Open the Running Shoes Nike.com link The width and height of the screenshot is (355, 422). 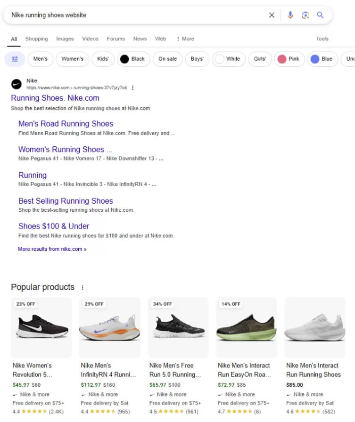(55, 98)
